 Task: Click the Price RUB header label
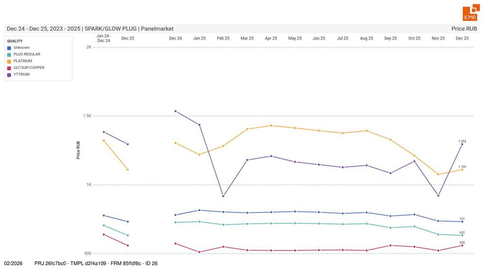464,29
